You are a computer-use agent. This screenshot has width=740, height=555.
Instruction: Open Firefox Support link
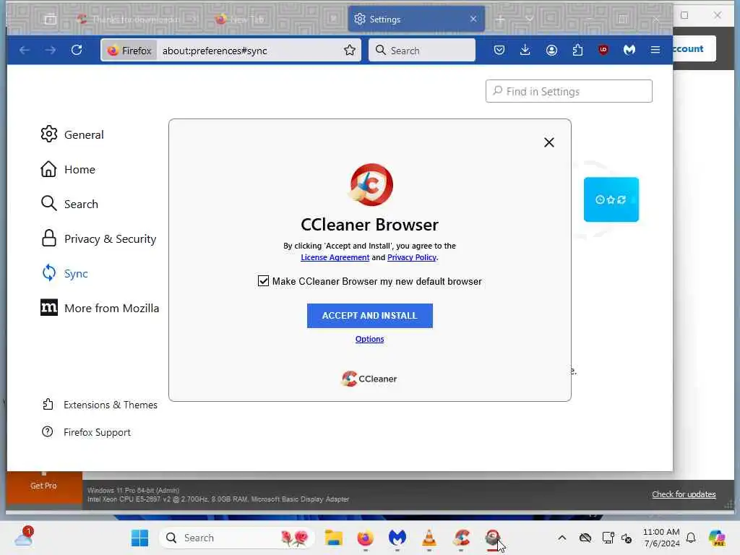86,432
